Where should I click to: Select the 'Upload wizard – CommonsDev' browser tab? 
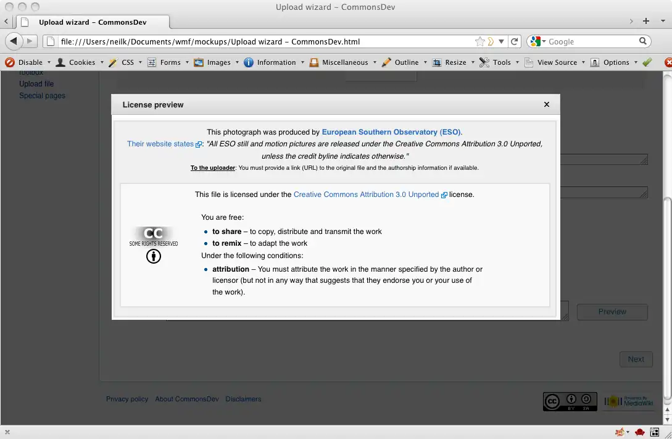click(x=93, y=22)
